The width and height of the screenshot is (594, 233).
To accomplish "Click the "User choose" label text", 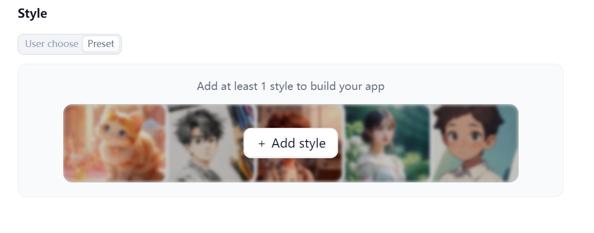I will (51, 44).
